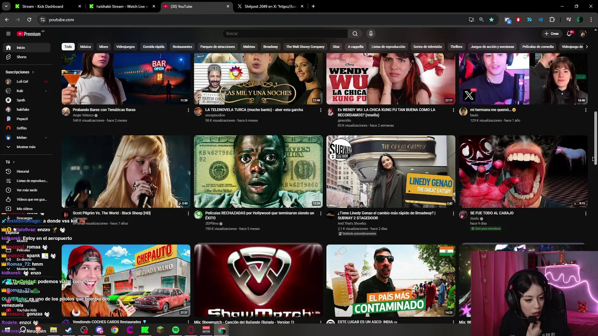Open Ver más tarde playlist
Screen dimensions: 598x336
coord(27,190)
